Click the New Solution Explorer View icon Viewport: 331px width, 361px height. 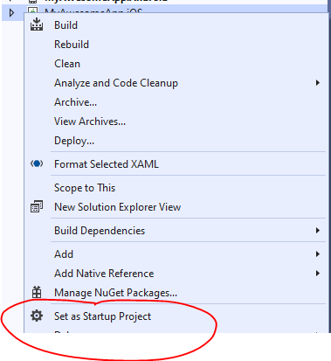click(x=37, y=206)
